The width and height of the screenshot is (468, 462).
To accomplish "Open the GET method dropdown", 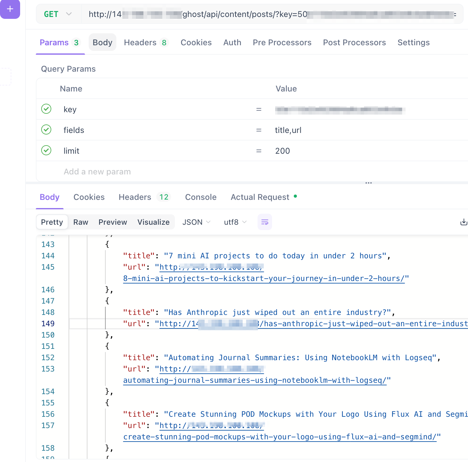I will 58,14.
